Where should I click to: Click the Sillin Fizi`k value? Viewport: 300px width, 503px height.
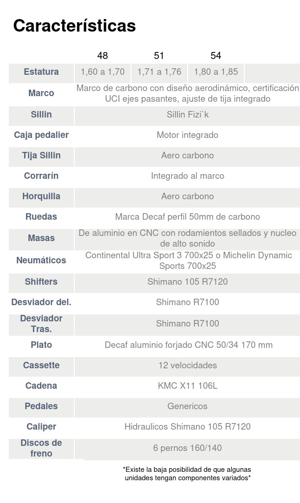(187, 115)
